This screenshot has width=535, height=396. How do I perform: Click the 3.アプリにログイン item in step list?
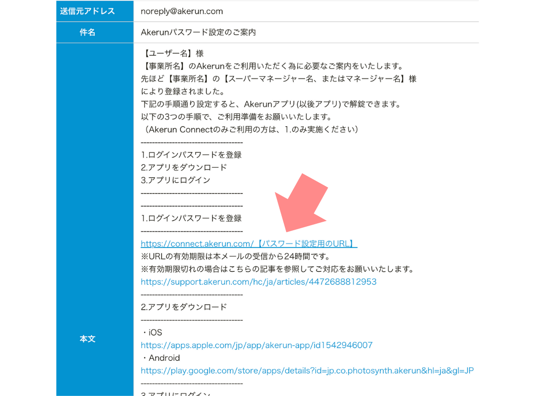[175, 180]
